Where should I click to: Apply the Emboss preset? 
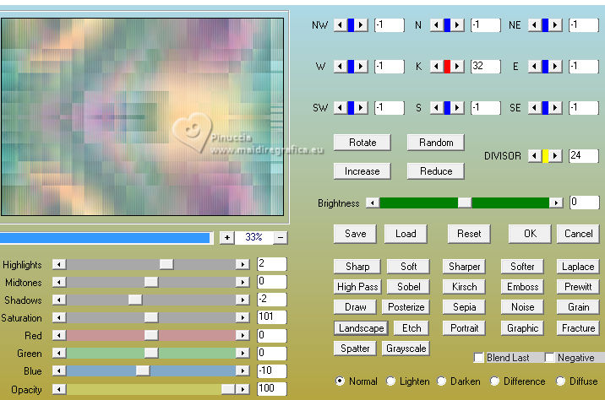tap(523, 287)
